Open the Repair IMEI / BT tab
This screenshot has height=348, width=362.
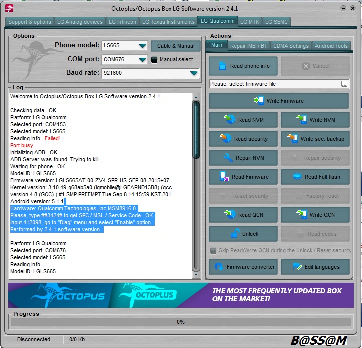coord(249,46)
